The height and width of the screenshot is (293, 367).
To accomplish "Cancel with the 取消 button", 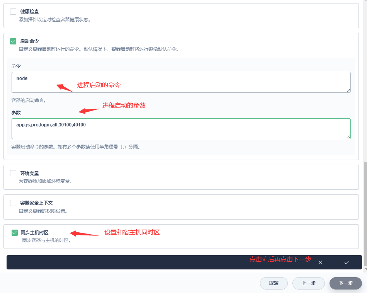I will 274,283.
